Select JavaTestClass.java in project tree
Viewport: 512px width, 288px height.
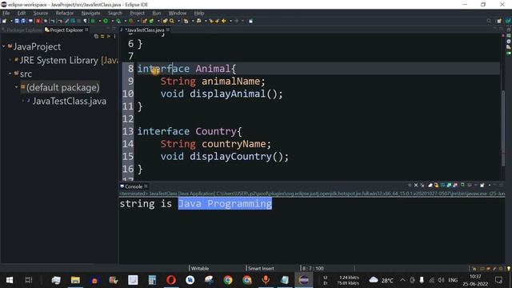pyautogui.click(x=70, y=102)
